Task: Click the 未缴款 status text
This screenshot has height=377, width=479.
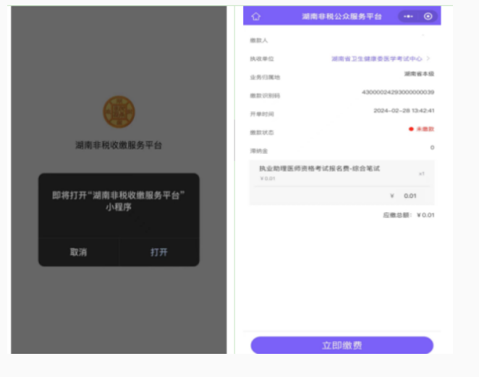Action: tap(425, 129)
